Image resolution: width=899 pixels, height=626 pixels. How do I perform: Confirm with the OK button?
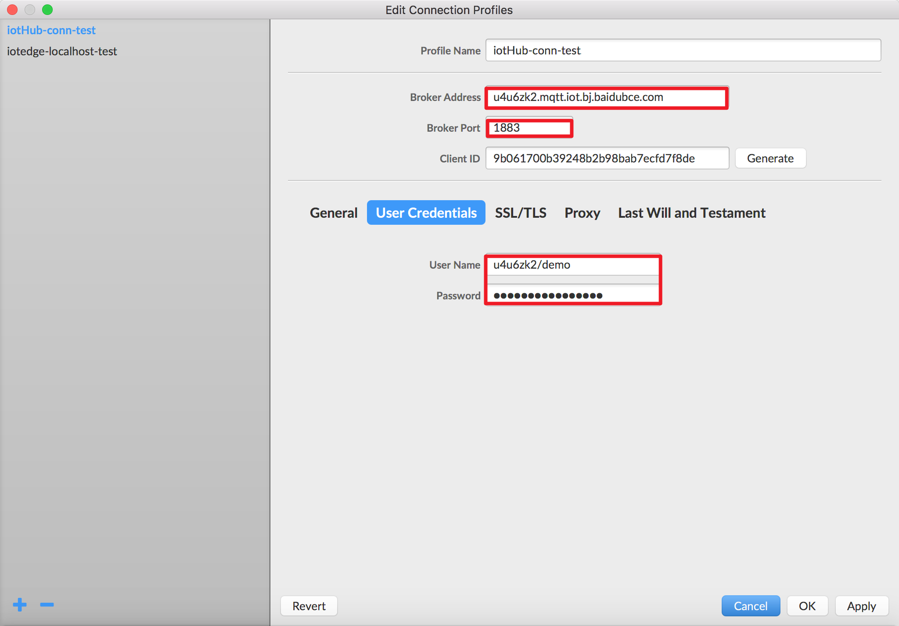pos(807,606)
